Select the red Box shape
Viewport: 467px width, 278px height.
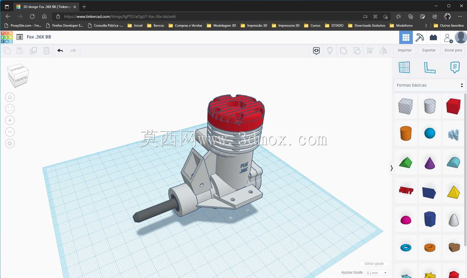pos(454,106)
